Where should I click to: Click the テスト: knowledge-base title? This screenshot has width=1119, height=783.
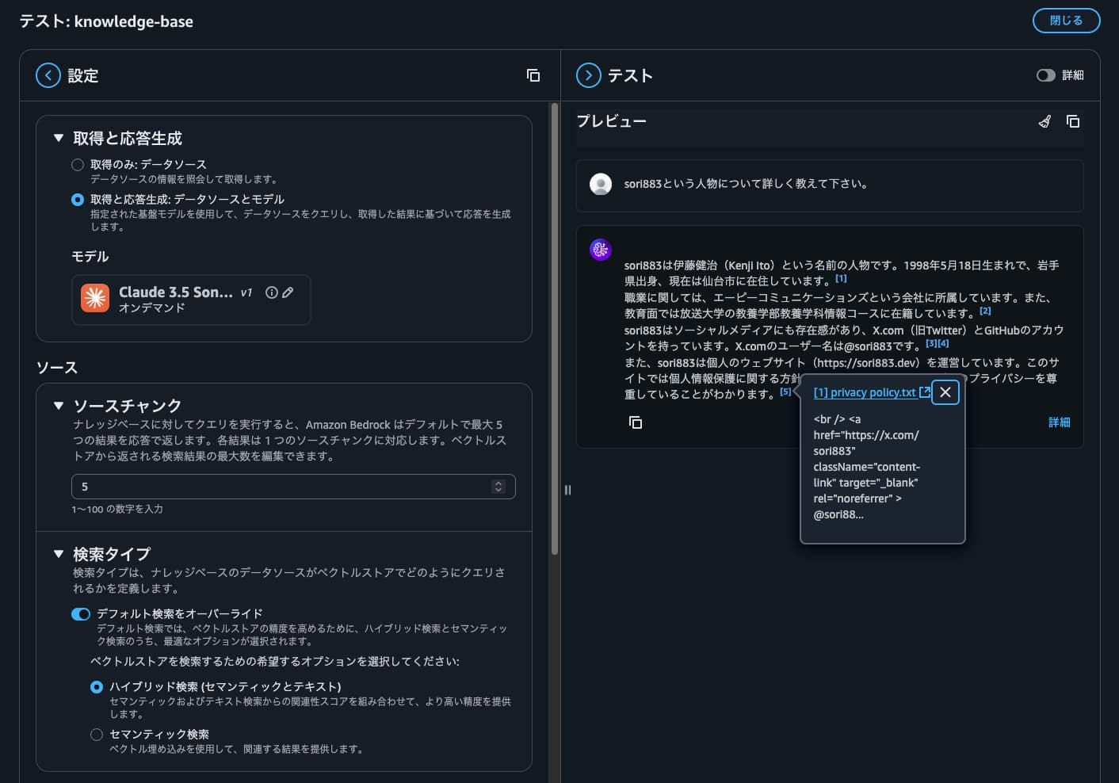point(106,21)
